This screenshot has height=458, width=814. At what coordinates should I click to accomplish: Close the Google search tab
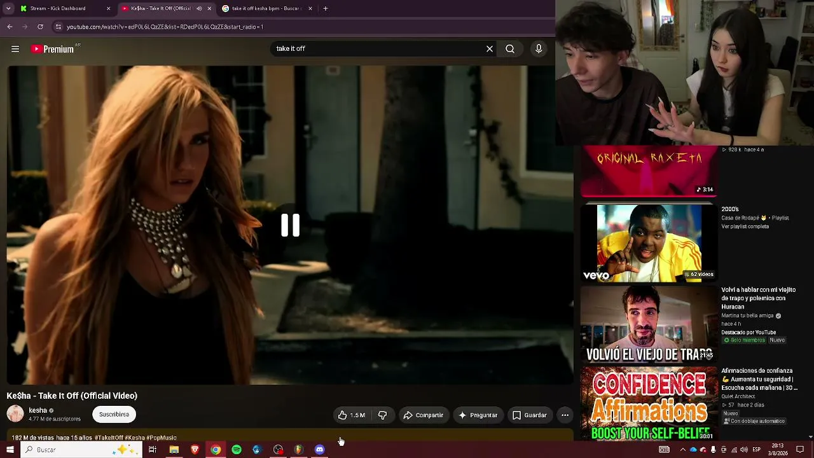coord(310,9)
